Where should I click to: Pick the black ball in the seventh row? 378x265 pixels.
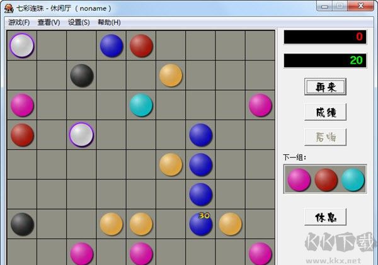22,224
